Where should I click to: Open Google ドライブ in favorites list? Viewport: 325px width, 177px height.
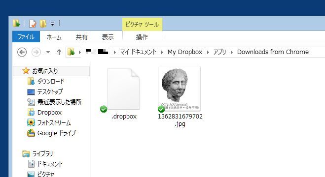(57, 133)
